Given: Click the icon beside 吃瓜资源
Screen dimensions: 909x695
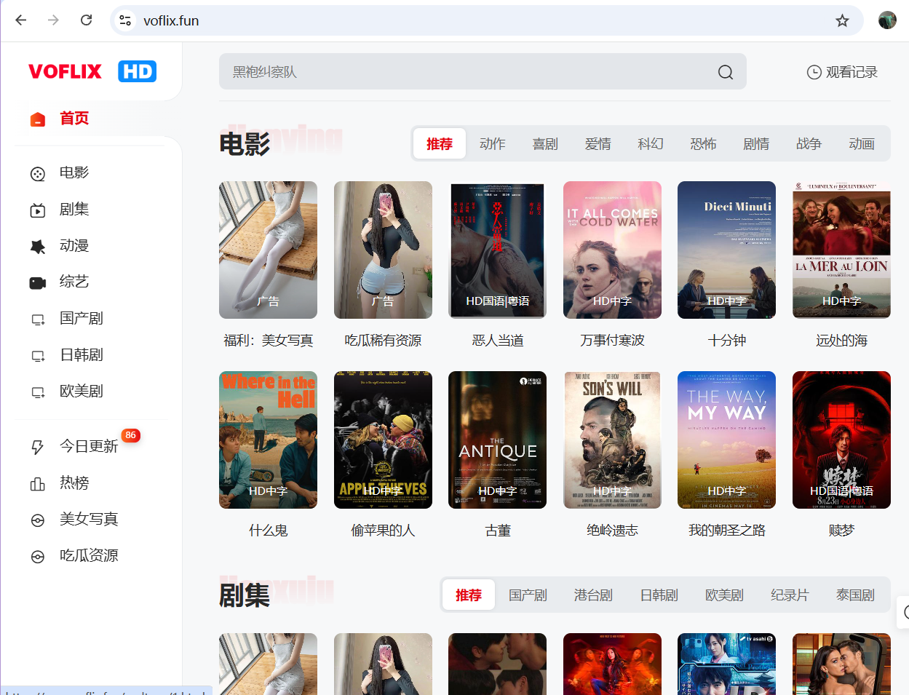Looking at the screenshot, I should [x=38, y=556].
